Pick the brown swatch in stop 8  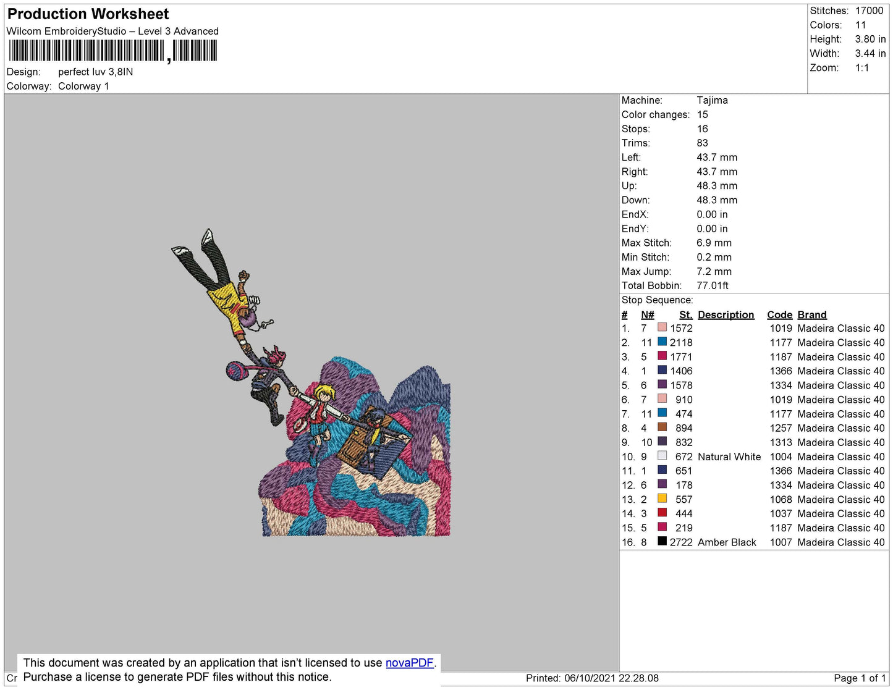[x=662, y=427]
